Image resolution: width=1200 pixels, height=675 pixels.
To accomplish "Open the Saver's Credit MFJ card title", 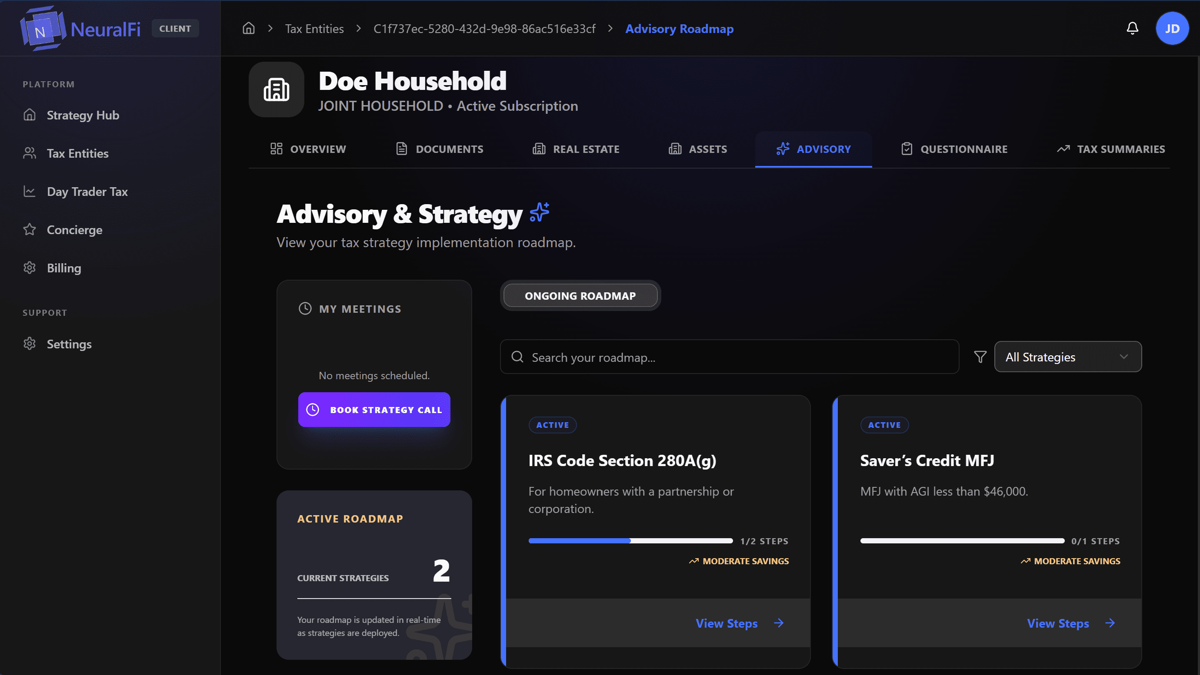I will point(927,460).
